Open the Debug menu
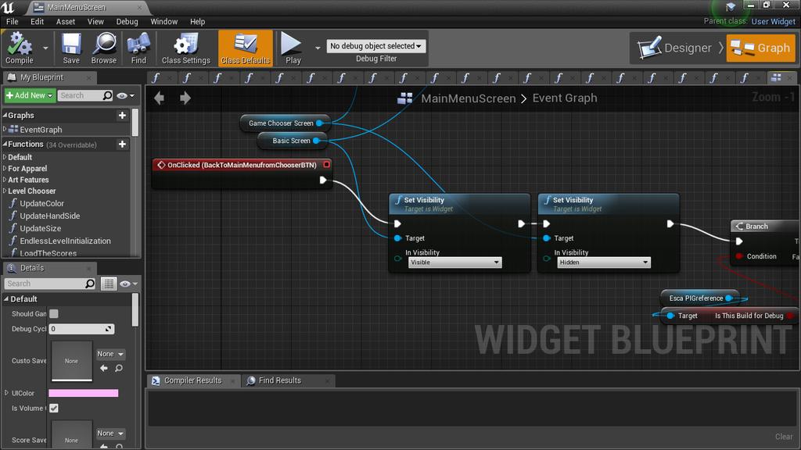 click(x=128, y=21)
